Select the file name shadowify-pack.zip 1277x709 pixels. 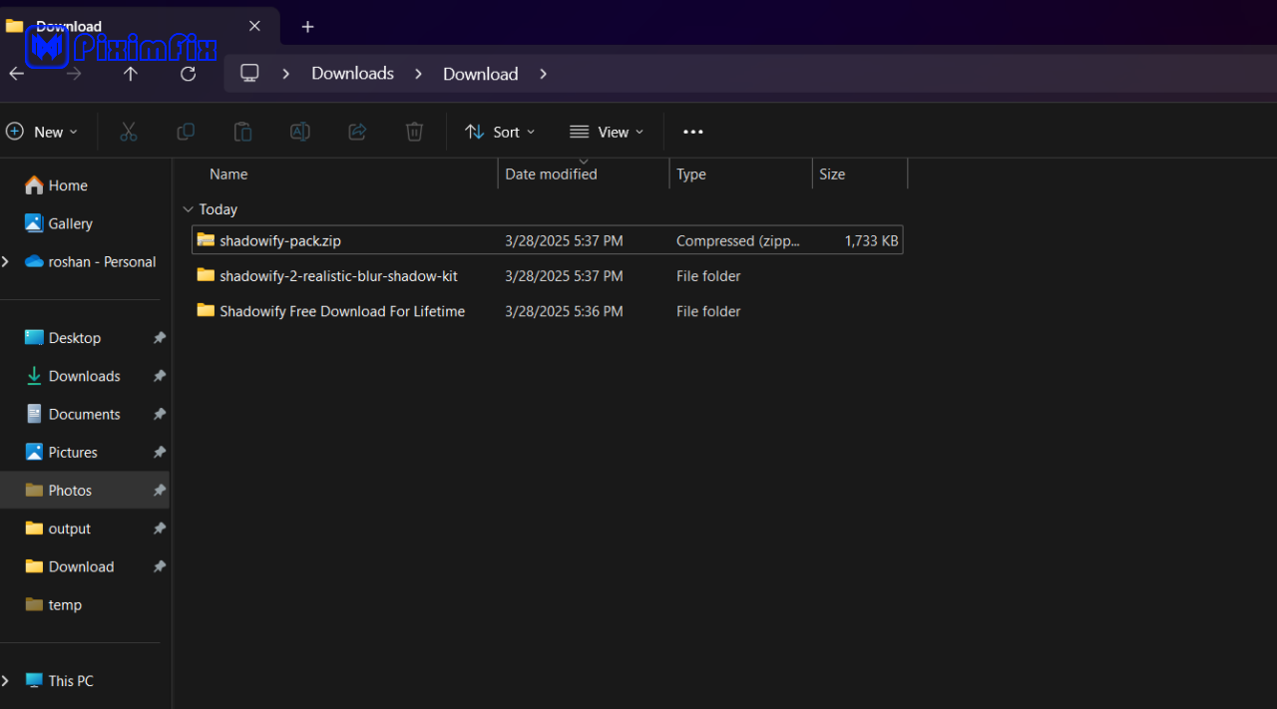click(x=280, y=240)
